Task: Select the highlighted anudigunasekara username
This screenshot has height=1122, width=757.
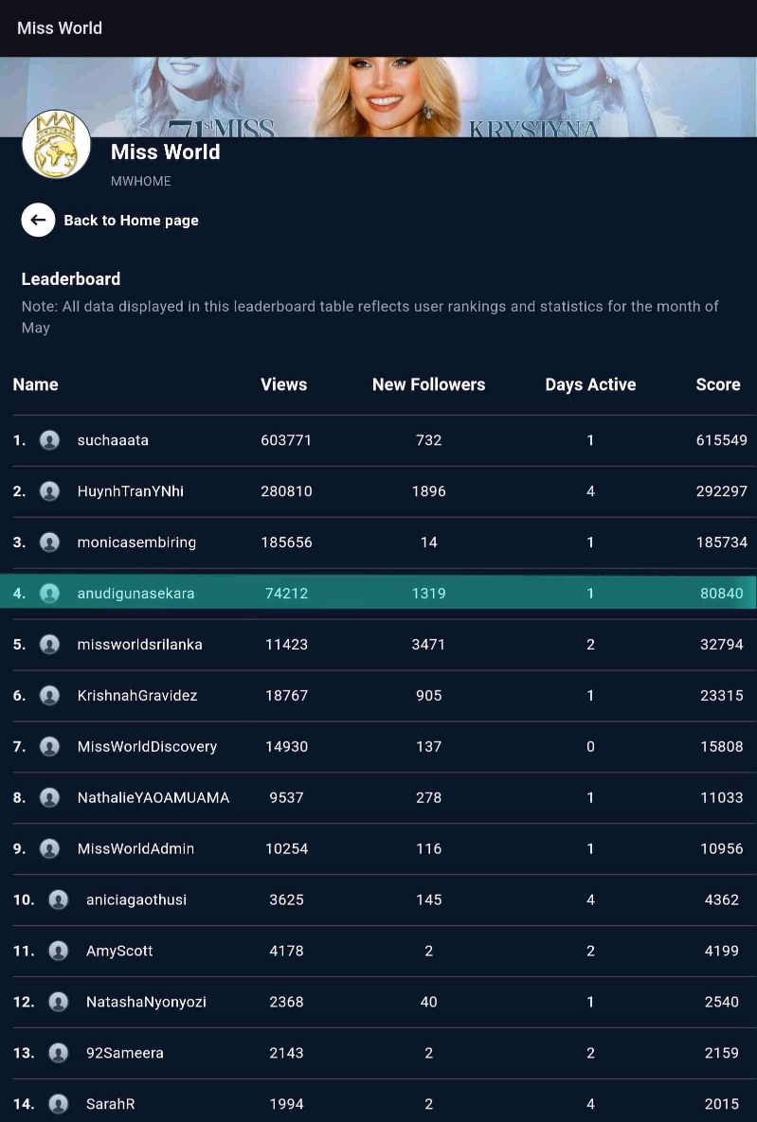Action: coord(136,594)
